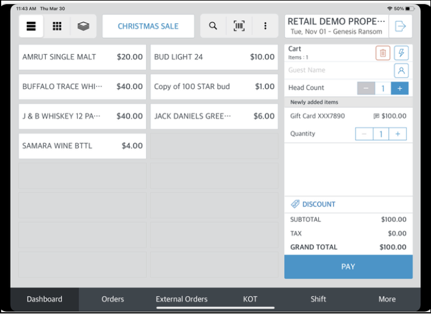Select guest using the person icon
The height and width of the screenshot is (314, 431).
(401, 71)
